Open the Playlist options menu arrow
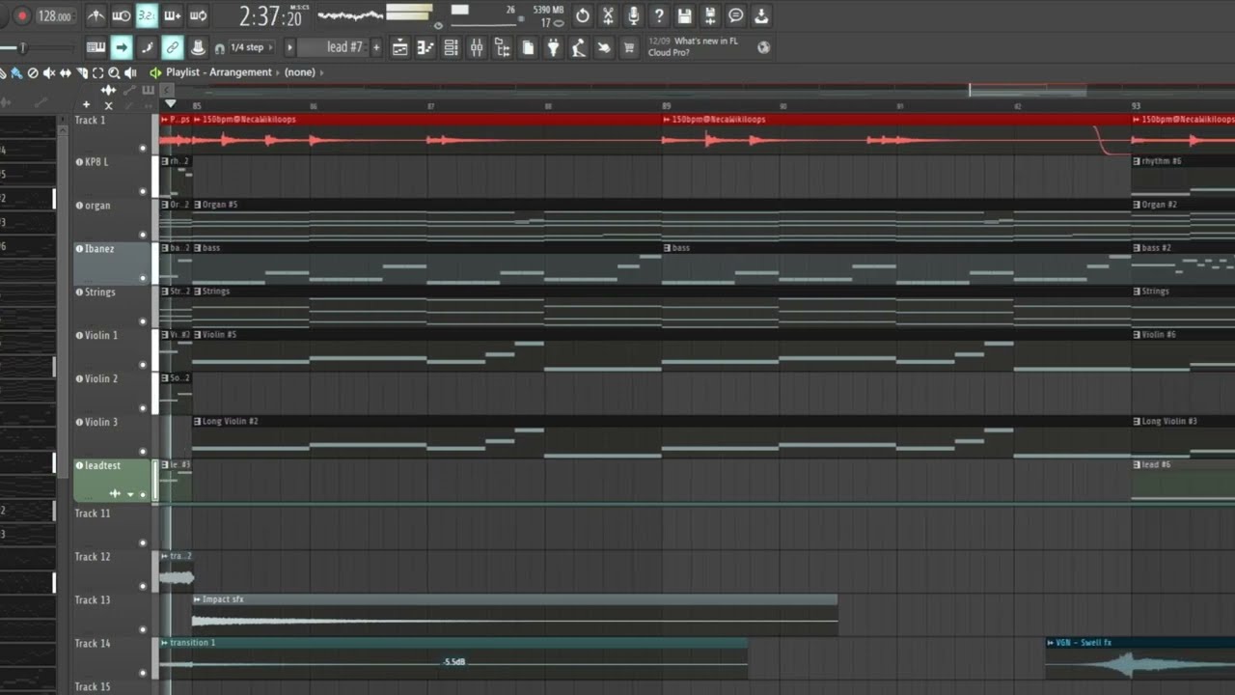The image size is (1235, 695). 154,72
